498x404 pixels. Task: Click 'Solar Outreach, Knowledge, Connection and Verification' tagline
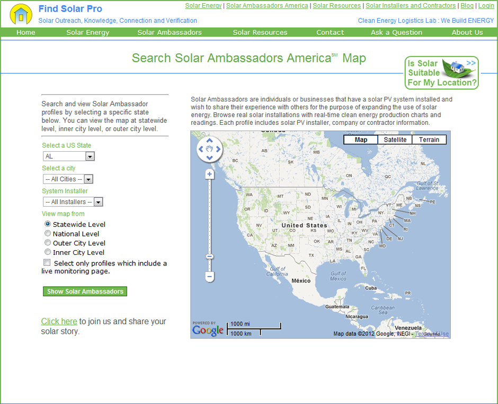pos(118,21)
